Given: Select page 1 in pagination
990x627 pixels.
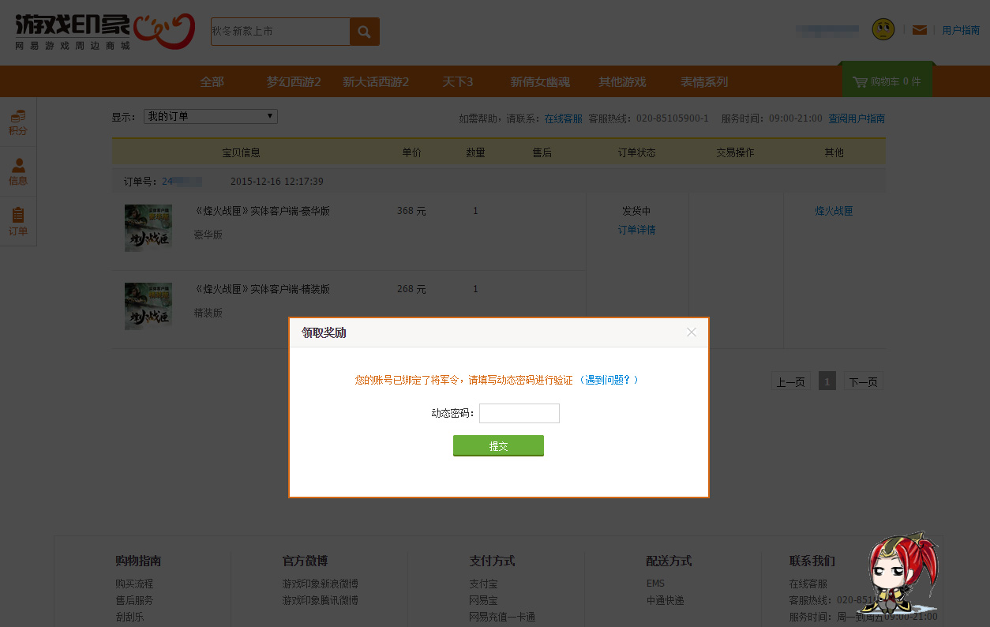Looking at the screenshot, I should [x=827, y=381].
